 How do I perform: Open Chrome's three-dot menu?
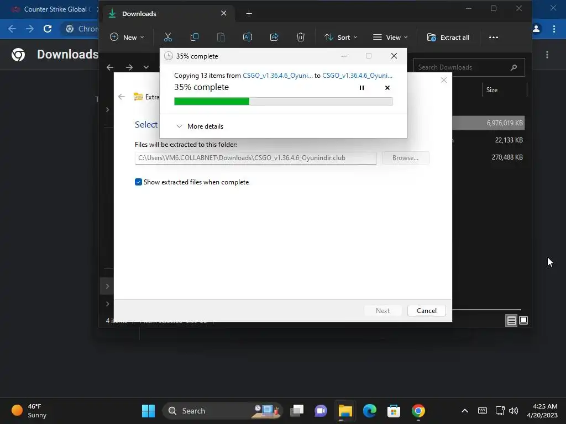click(554, 29)
